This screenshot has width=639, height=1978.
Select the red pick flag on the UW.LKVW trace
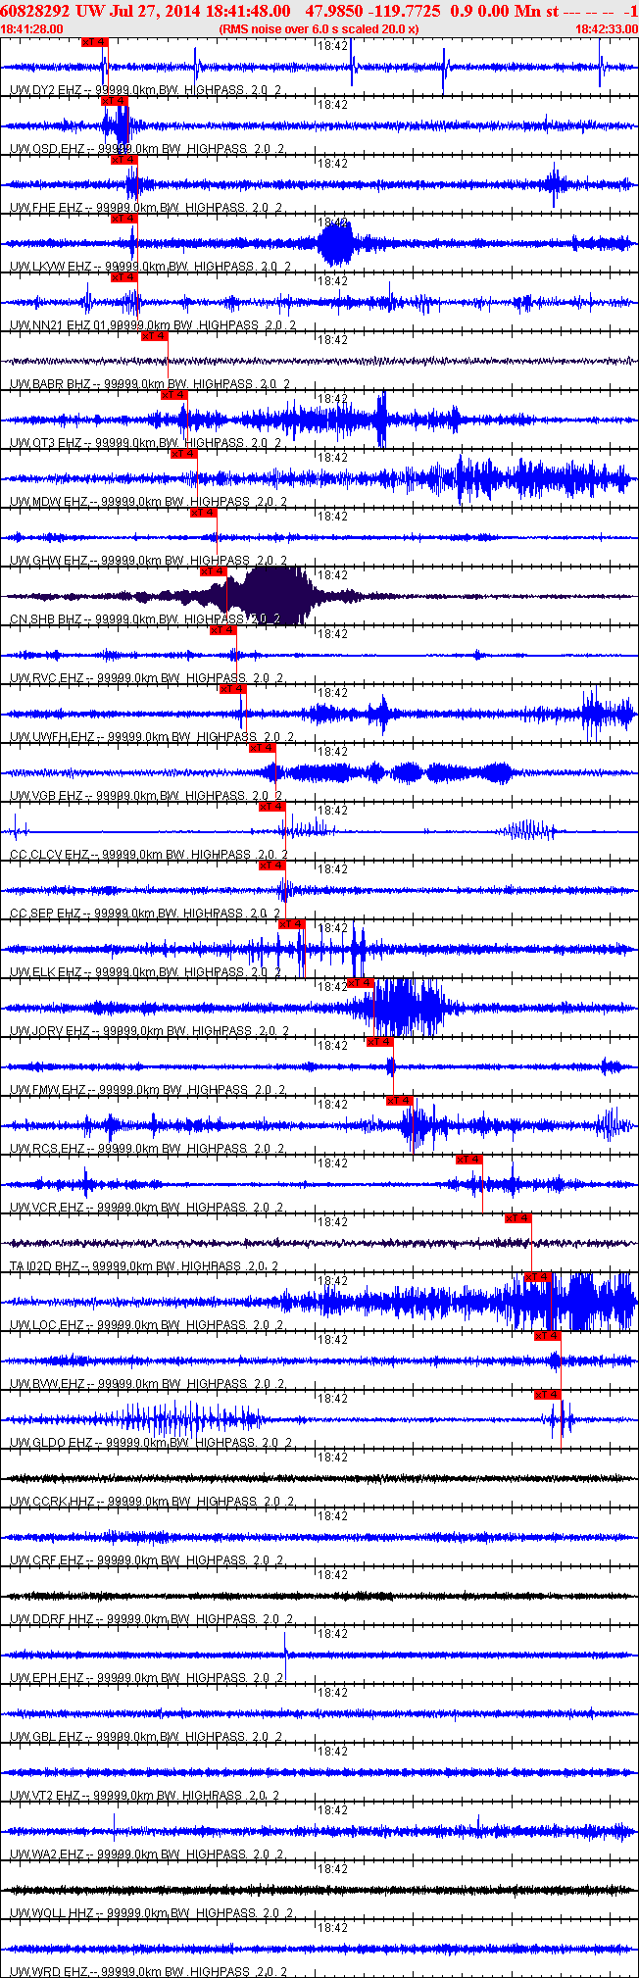tap(124, 219)
